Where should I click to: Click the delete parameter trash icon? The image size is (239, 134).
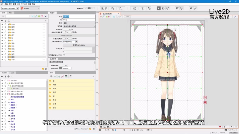(94, 129)
